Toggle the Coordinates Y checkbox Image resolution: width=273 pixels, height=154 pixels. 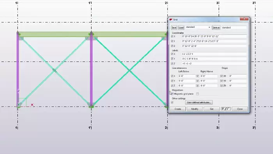[x=172, y=41]
